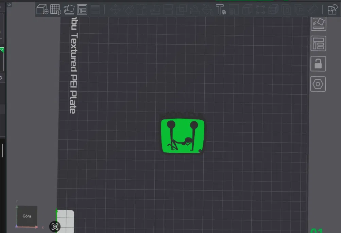Select the Rotate gizmo tool
341x233 pixels.
click(129, 10)
